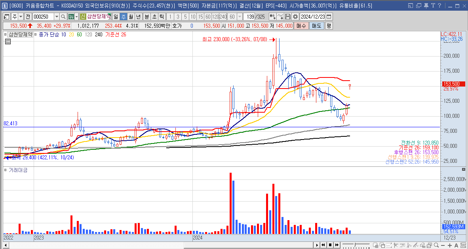
Task: Open the stock search magnifier icon
Action: (63, 17)
